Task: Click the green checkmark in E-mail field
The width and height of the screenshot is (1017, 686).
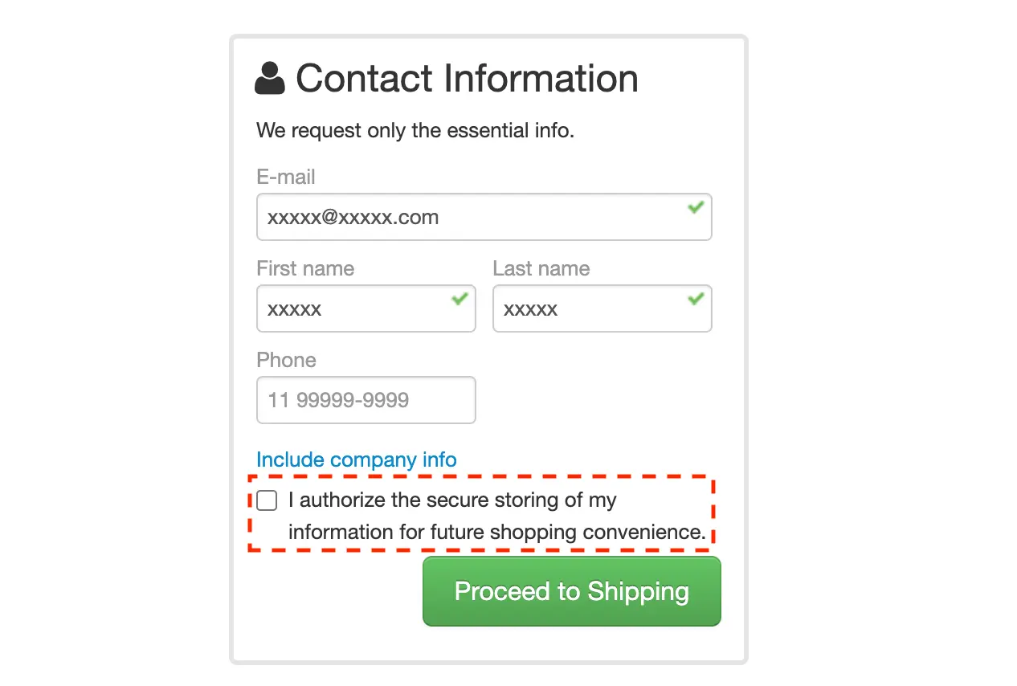Action: 696,207
